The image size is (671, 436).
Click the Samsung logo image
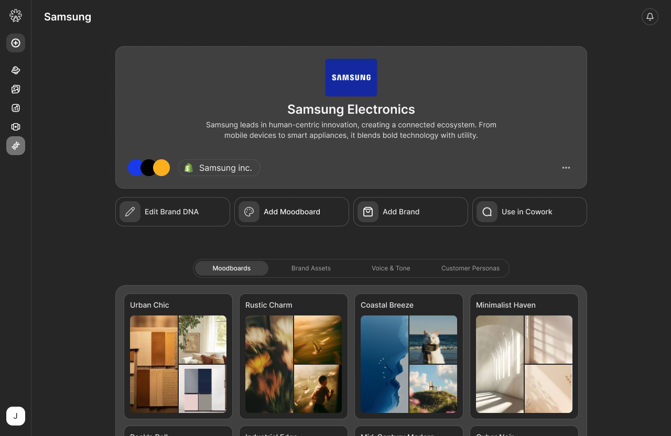coord(351,78)
